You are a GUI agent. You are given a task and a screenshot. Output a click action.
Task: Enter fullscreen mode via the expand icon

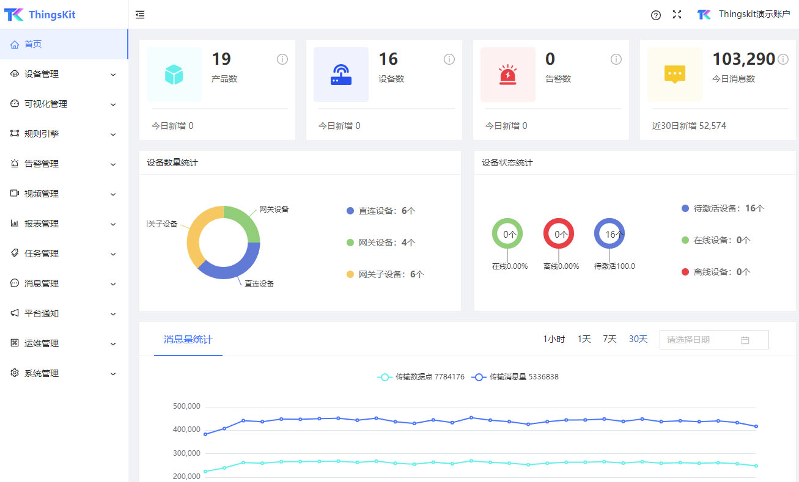tap(677, 15)
